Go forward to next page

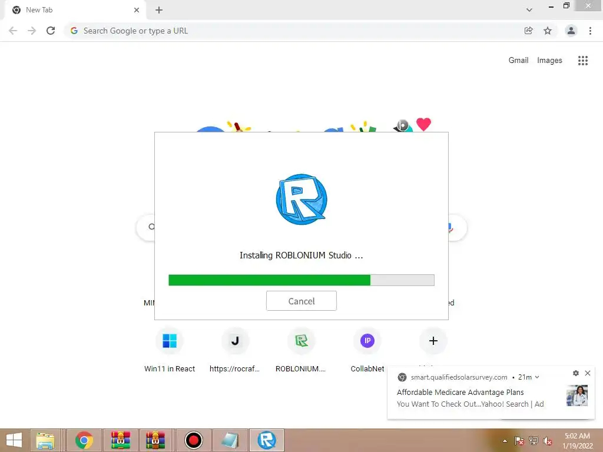coord(32,31)
